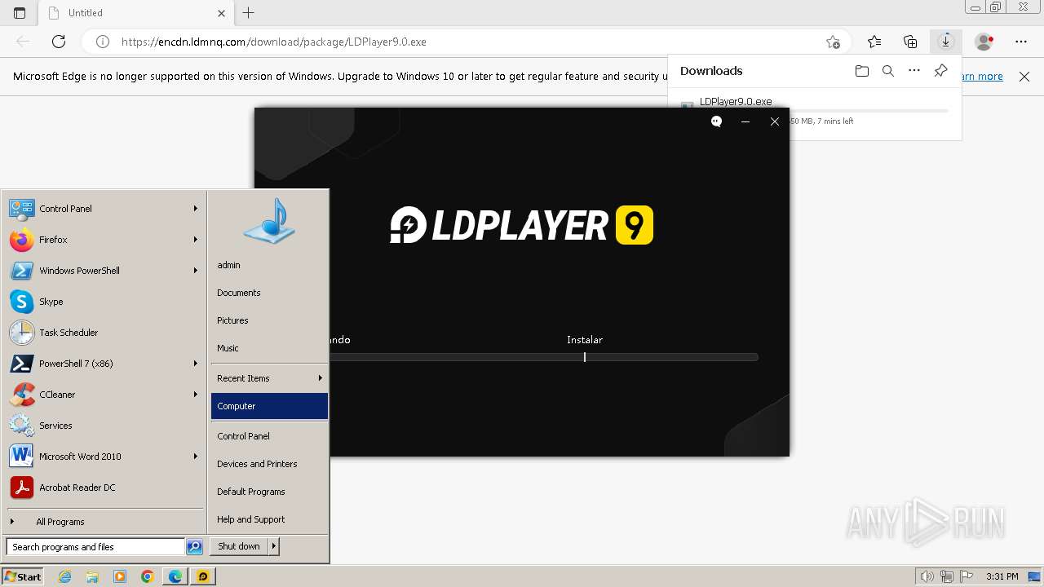Expand Recent Items submenu arrow

[x=321, y=378]
